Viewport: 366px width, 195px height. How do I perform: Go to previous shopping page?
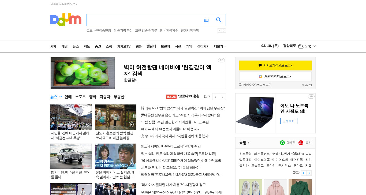[304, 173]
